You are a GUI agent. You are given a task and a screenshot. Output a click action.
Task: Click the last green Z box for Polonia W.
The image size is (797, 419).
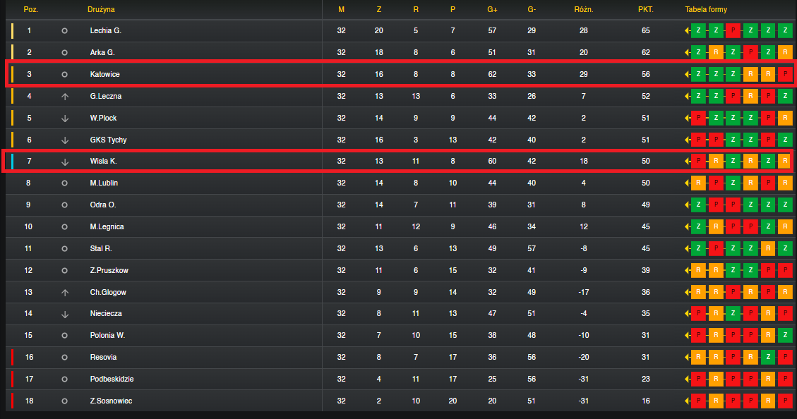785,335
